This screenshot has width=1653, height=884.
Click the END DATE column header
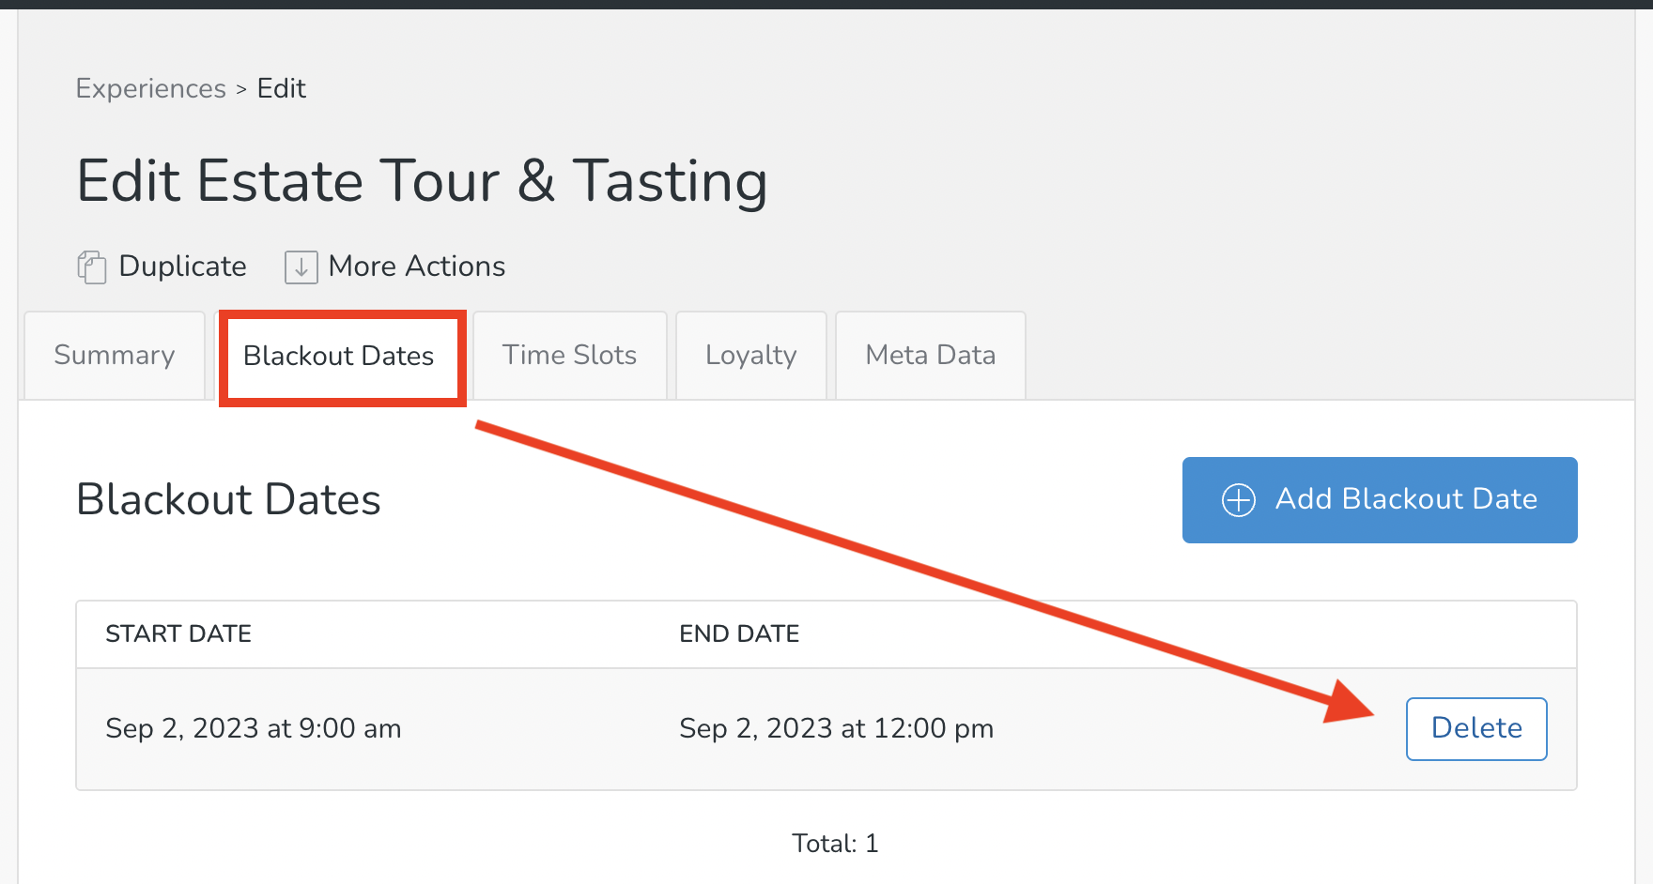pyautogui.click(x=739, y=634)
